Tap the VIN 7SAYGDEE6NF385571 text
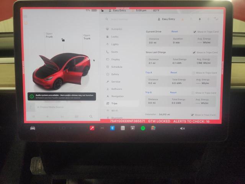Viewport: 245px width, 184px height. click(x=127, y=121)
